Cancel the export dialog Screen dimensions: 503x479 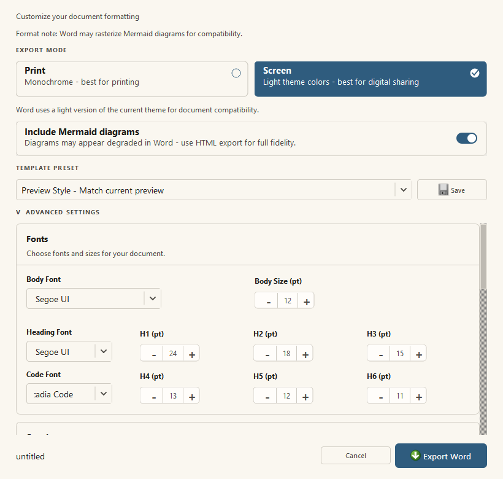click(355, 455)
